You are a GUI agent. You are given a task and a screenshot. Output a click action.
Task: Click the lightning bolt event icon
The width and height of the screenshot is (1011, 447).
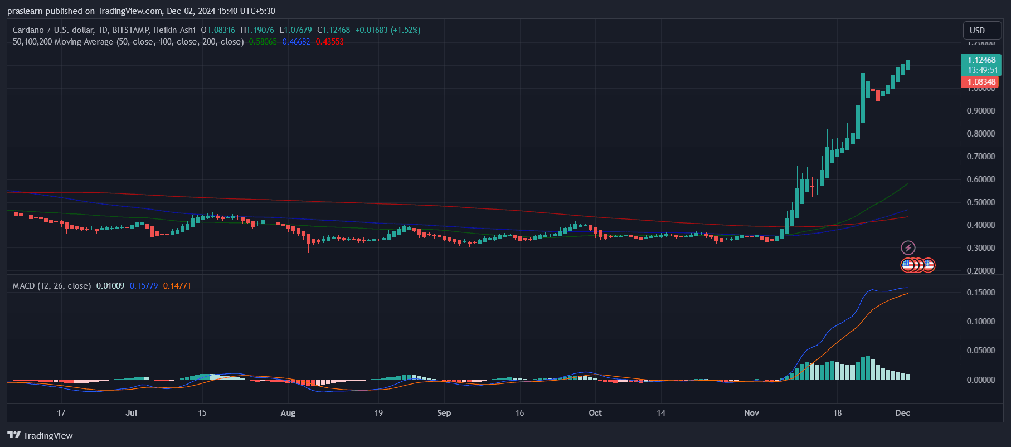click(908, 247)
